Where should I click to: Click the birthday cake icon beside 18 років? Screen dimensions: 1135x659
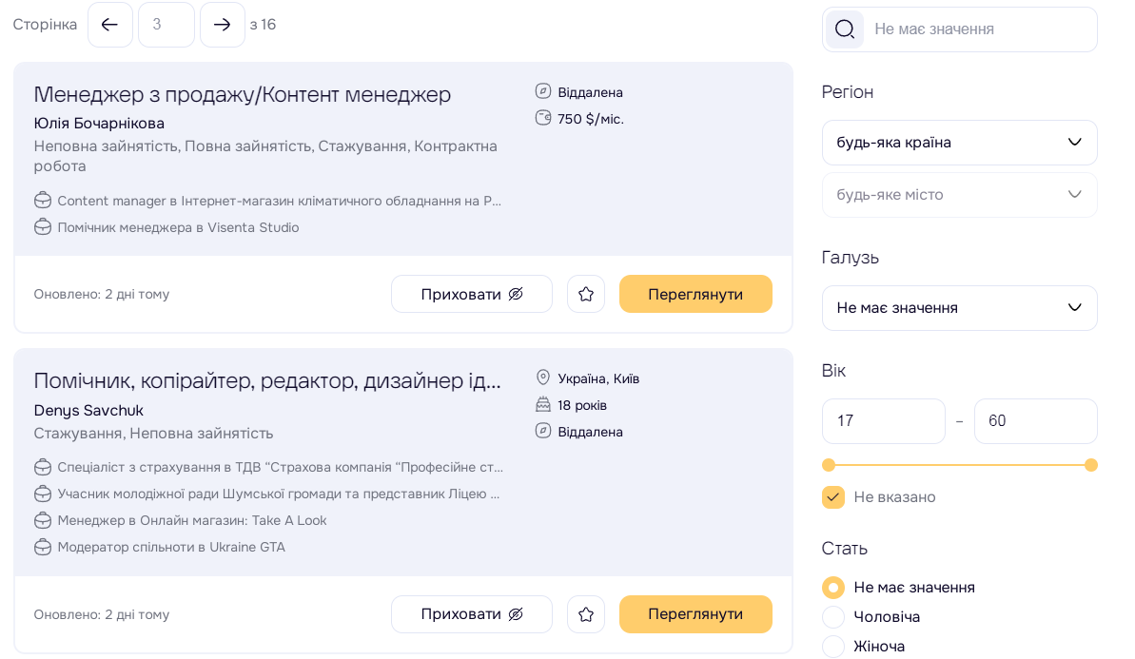(543, 405)
